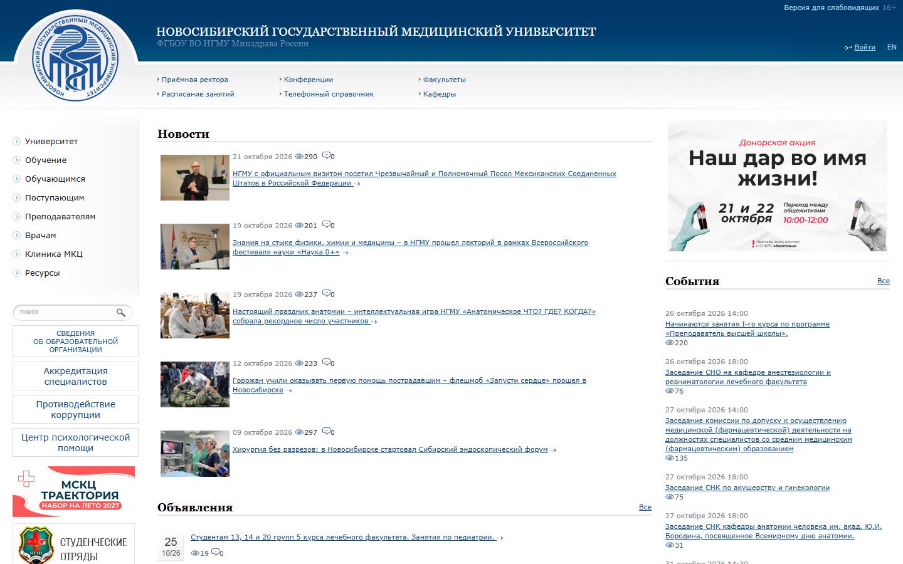
Task: Open the «Наука 0+» lecture news thumbnail
Action: (195, 246)
